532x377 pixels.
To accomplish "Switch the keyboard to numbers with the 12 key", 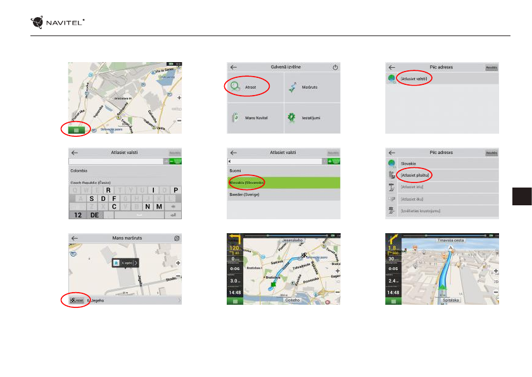I will [x=78, y=215].
